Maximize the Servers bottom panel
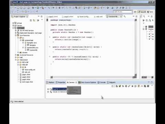 tap(152, 82)
